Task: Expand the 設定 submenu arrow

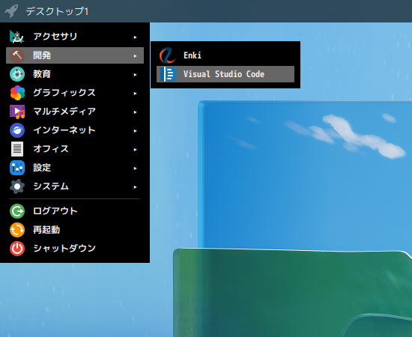Action: tap(135, 168)
